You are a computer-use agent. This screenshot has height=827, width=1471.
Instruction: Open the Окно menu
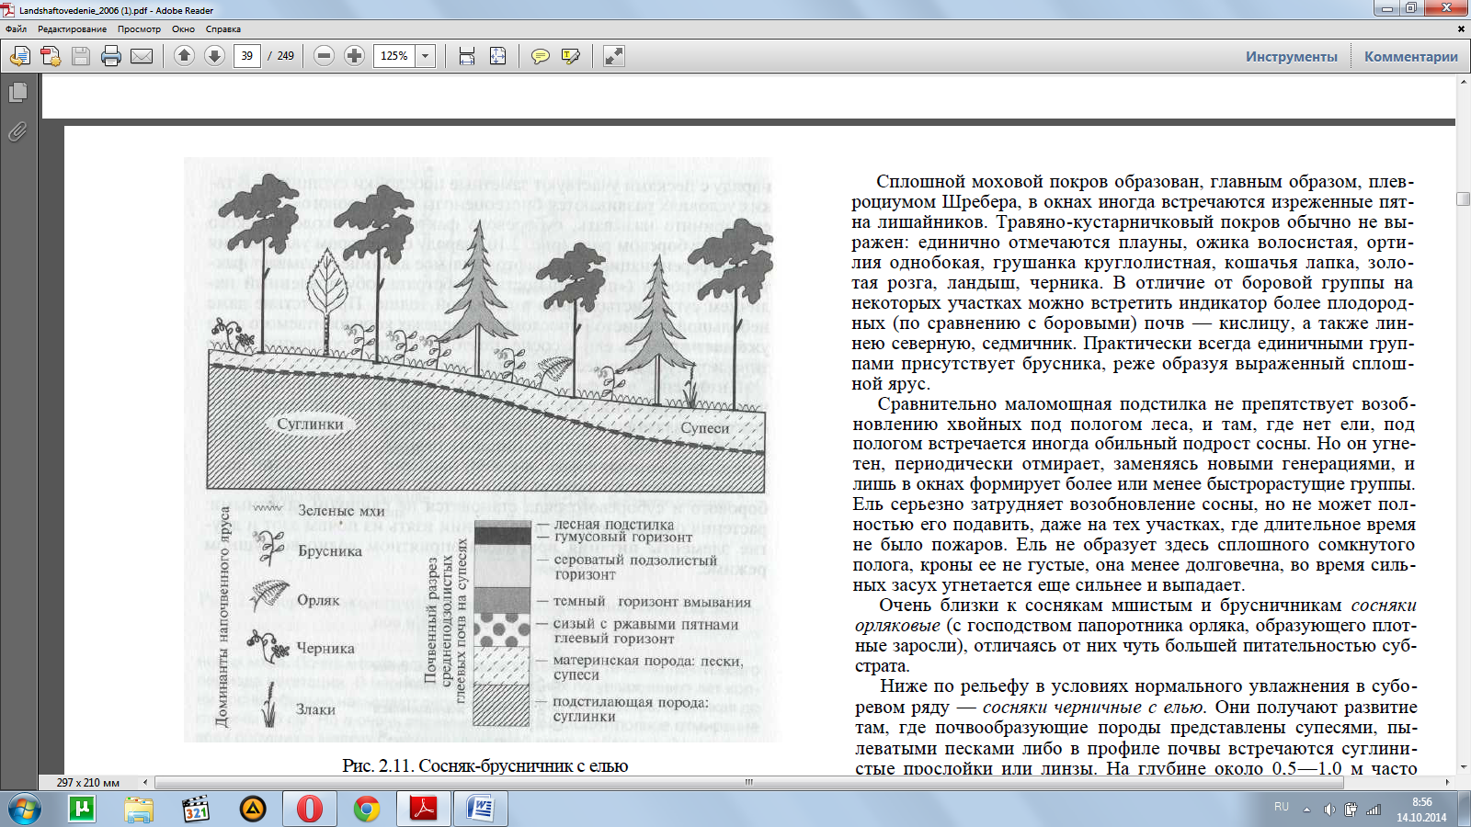(183, 29)
